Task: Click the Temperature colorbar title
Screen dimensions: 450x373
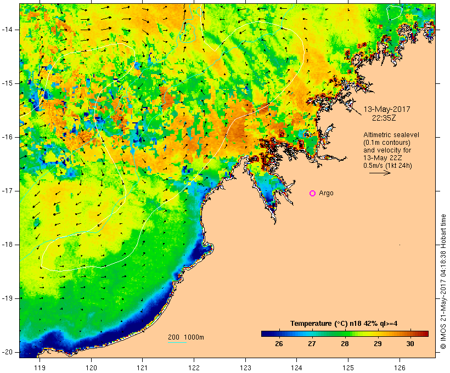Action: point(344,324)
